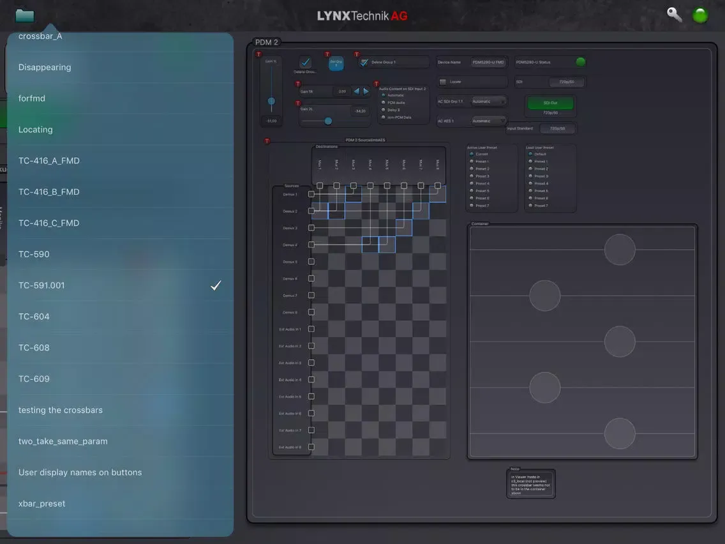Open the folder icon in top bar

[24, 16]
